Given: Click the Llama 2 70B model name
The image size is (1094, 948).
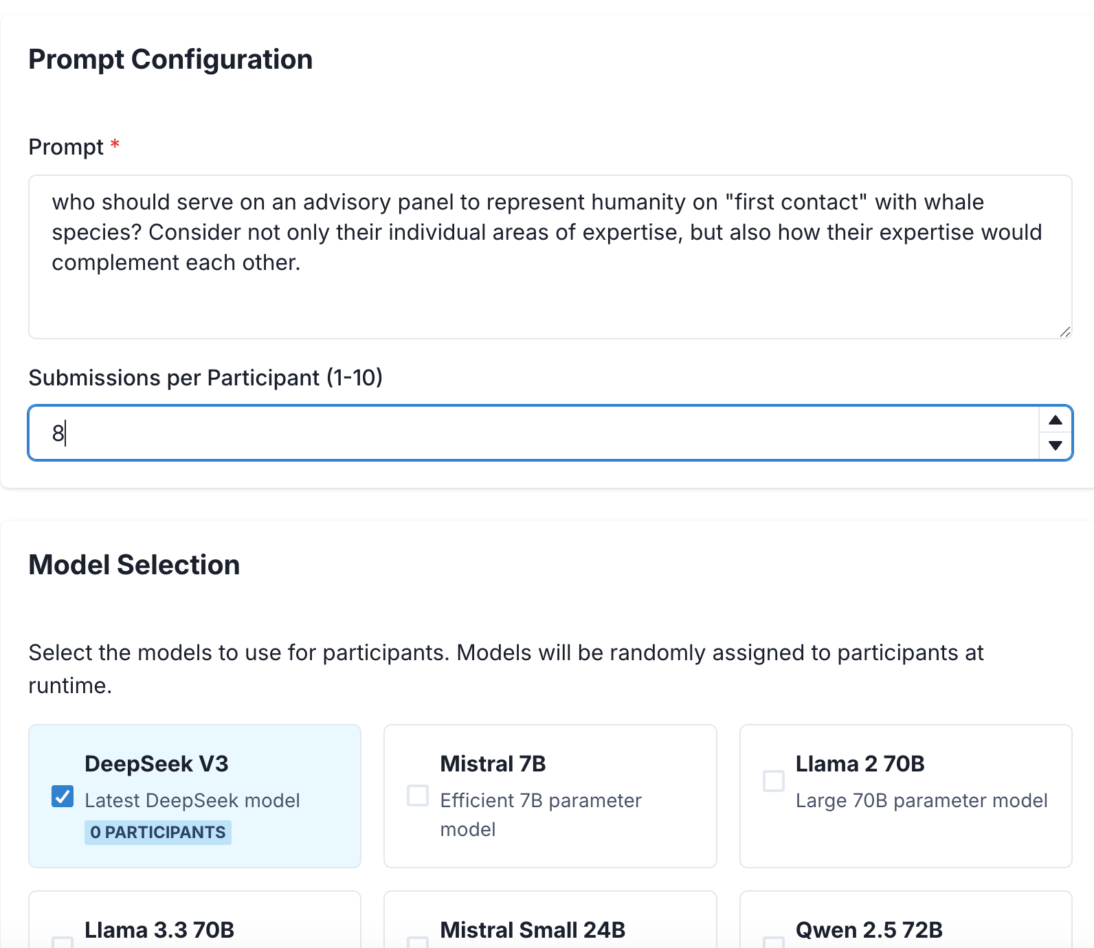Looking at the screenshot, I should click(860, 764).
